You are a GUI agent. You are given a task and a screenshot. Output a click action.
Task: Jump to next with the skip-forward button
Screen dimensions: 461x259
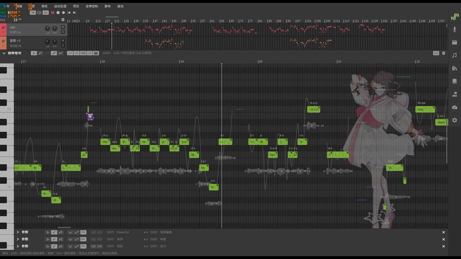click(x=74, y=12)
